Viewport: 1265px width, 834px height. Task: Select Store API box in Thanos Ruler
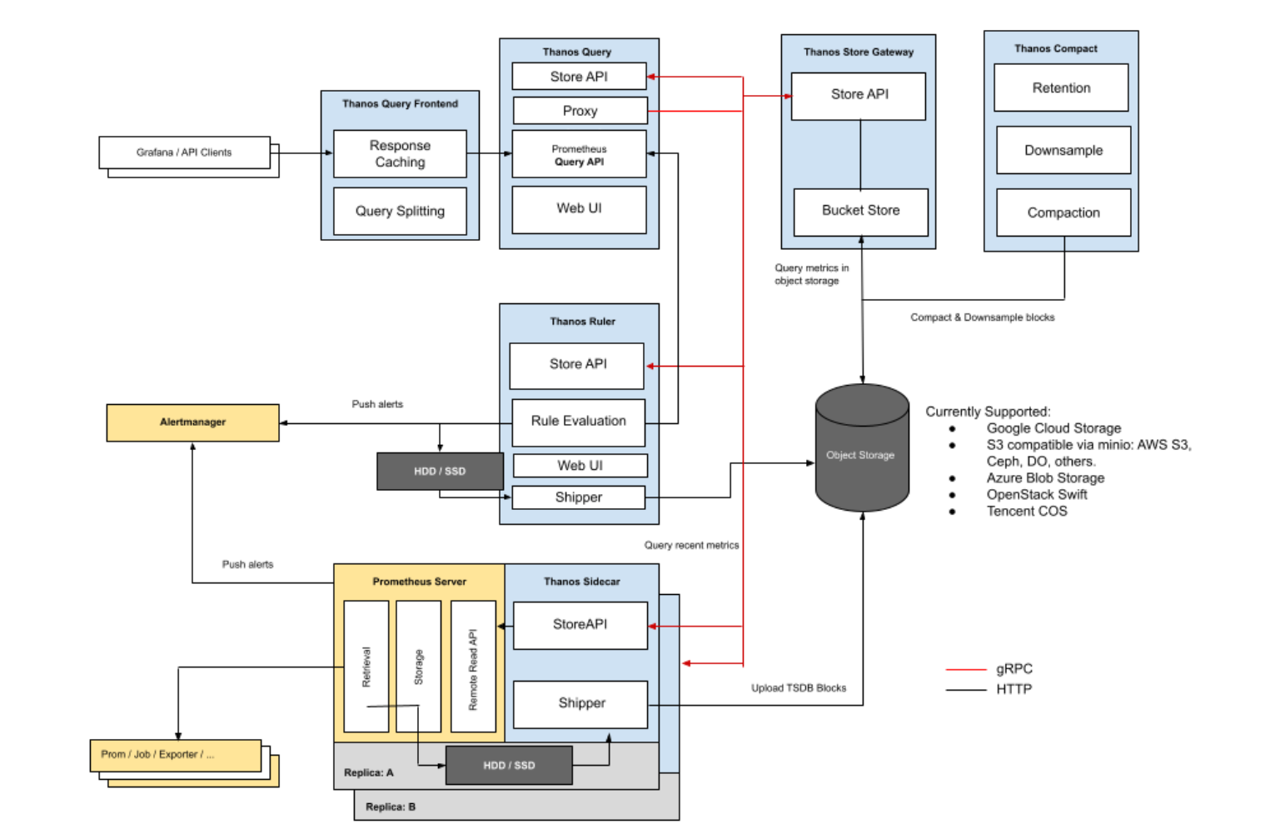pyautogui.click(x=577, y=366)
